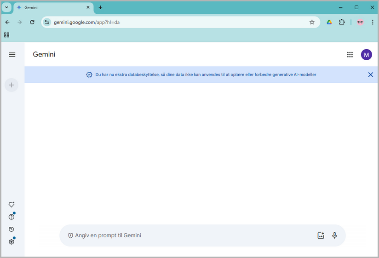Dismiss the data protection banner
Screen dimensions: 379x258
pos(371,75)
